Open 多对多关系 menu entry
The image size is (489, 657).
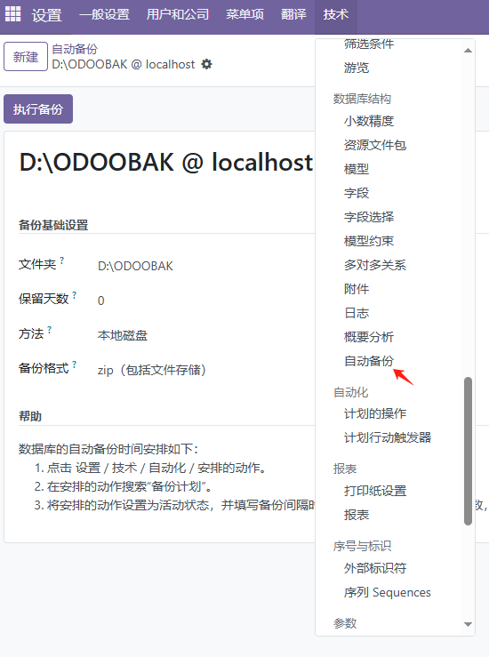[375, 265]
